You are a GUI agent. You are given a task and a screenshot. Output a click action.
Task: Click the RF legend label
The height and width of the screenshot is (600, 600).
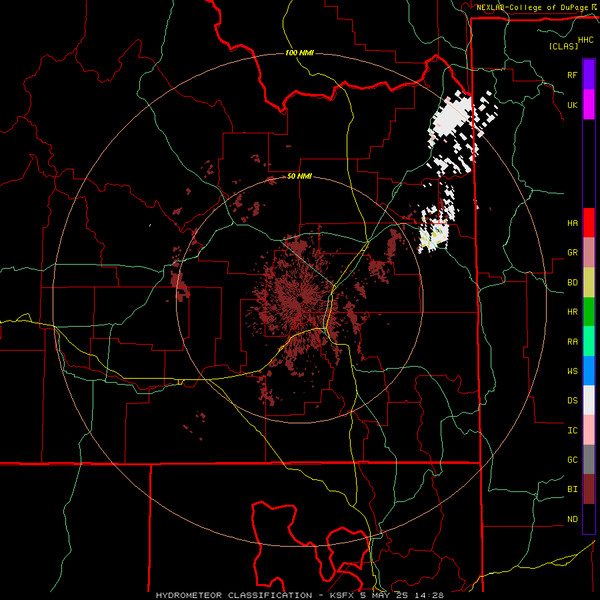(572, 75)
